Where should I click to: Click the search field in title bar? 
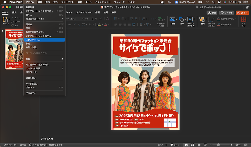point(219,7)
